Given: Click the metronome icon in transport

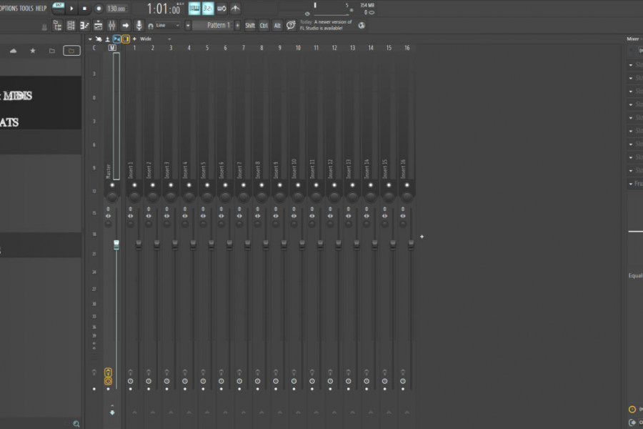Looking at the screenshot, I should [235, 8].
